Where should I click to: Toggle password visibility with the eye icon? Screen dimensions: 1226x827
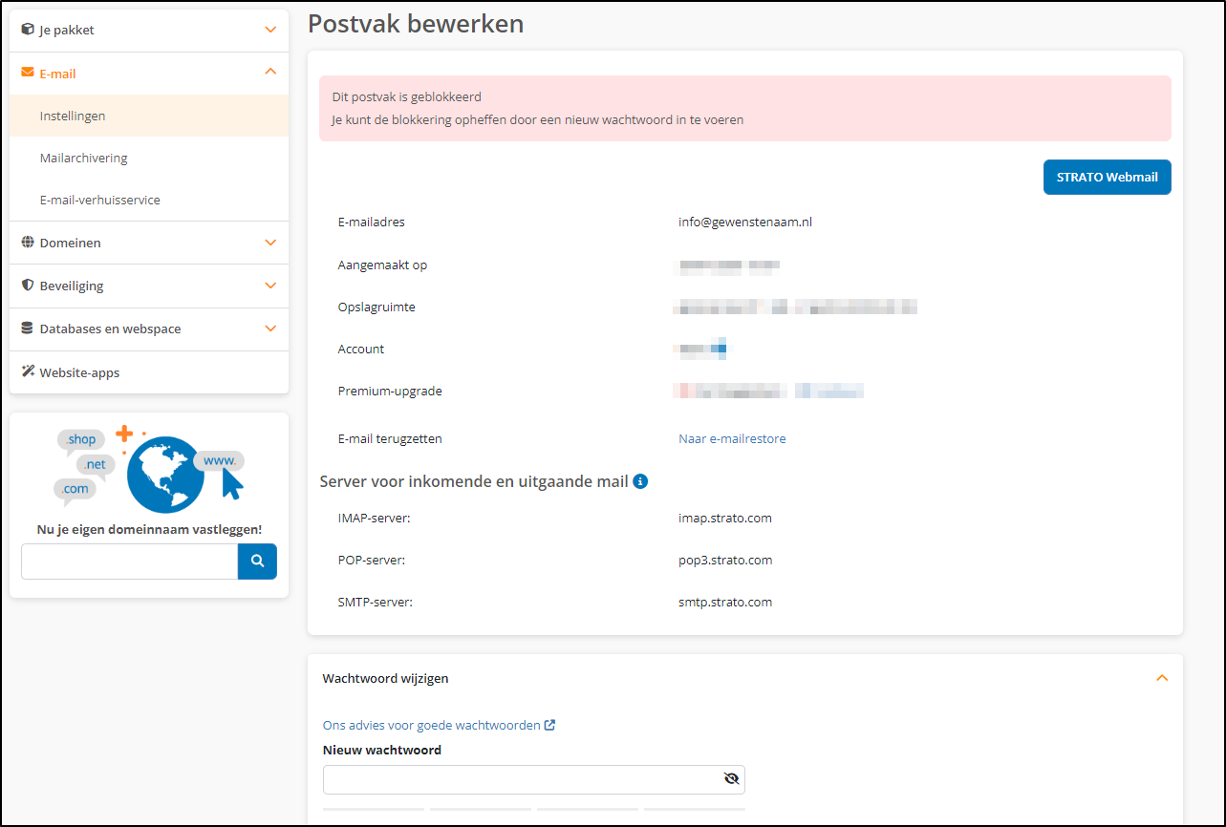[732, 778]
